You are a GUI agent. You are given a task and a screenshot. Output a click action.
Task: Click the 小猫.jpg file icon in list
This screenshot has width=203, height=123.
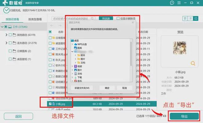click(54, 104)
